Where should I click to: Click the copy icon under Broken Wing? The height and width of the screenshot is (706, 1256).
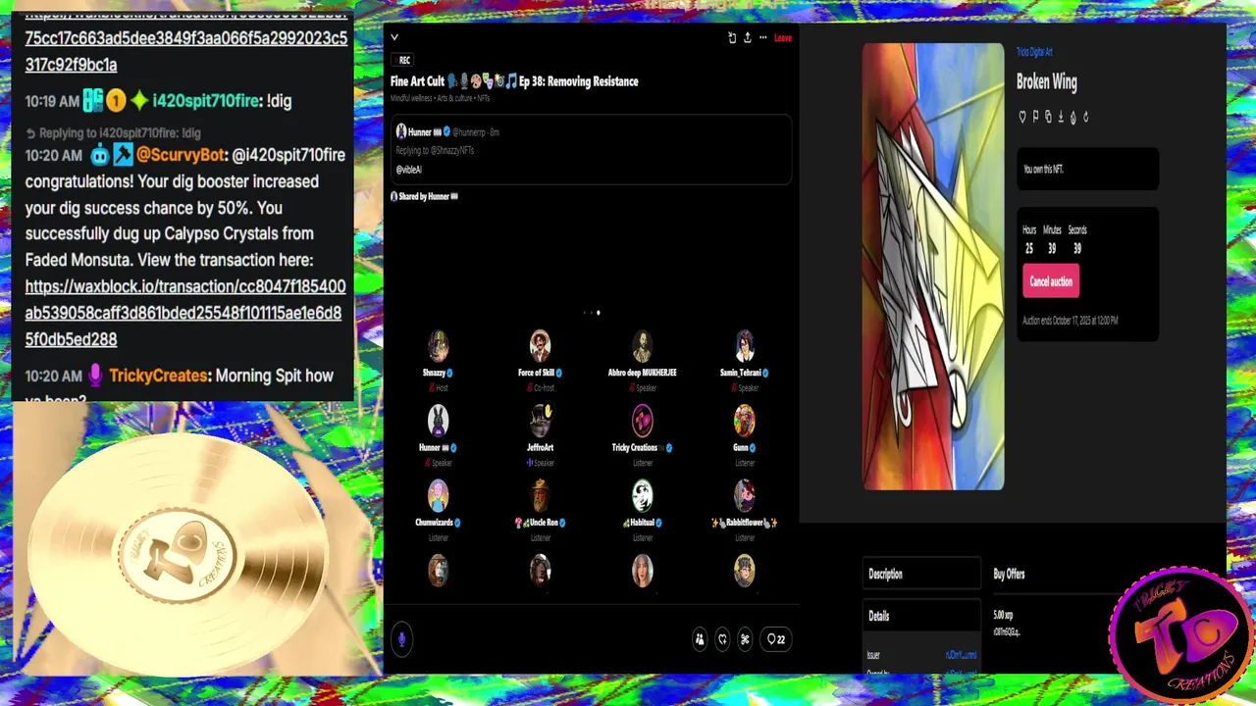[1048, 117]
